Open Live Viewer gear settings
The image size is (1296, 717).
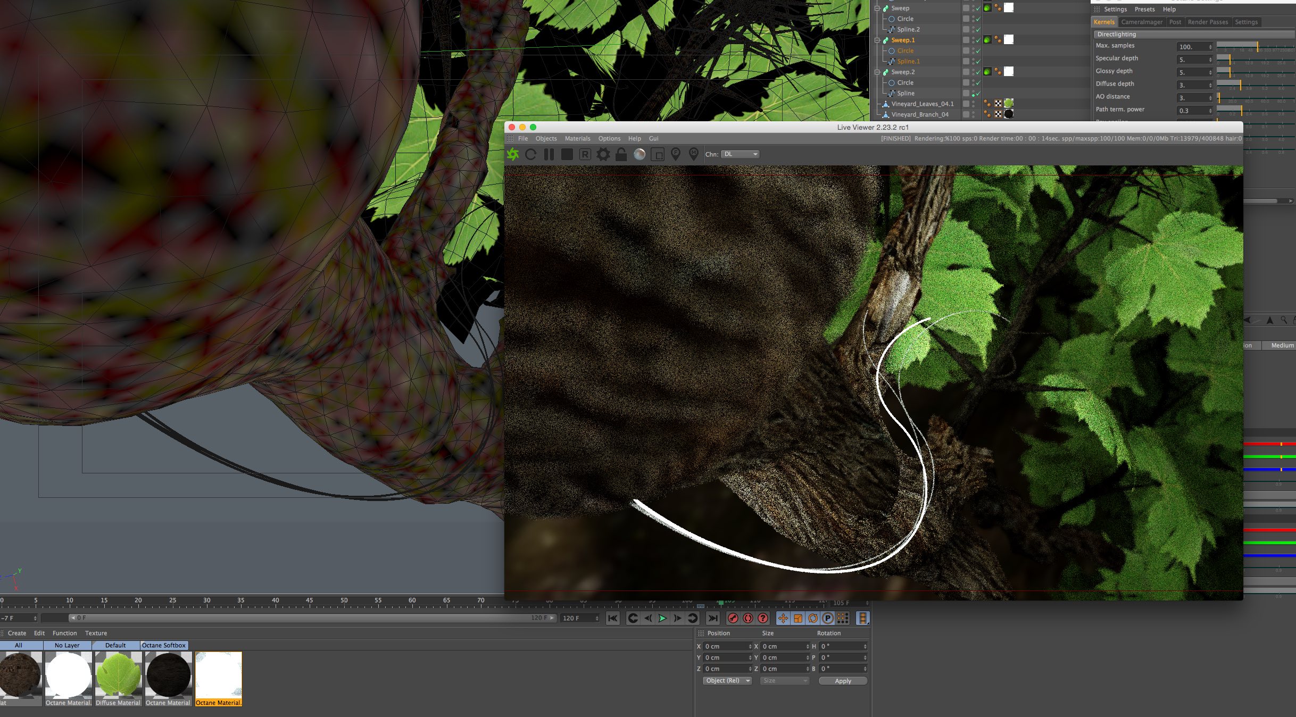[603, 154]
